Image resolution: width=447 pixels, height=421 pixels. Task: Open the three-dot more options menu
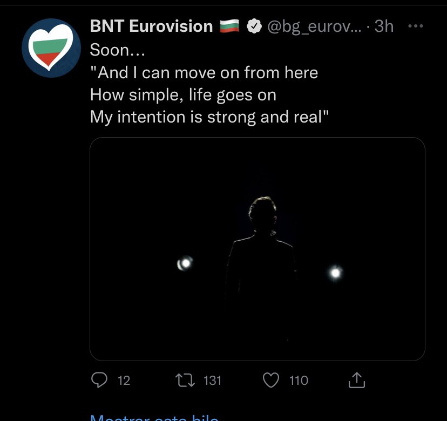(x=415, y=26)
